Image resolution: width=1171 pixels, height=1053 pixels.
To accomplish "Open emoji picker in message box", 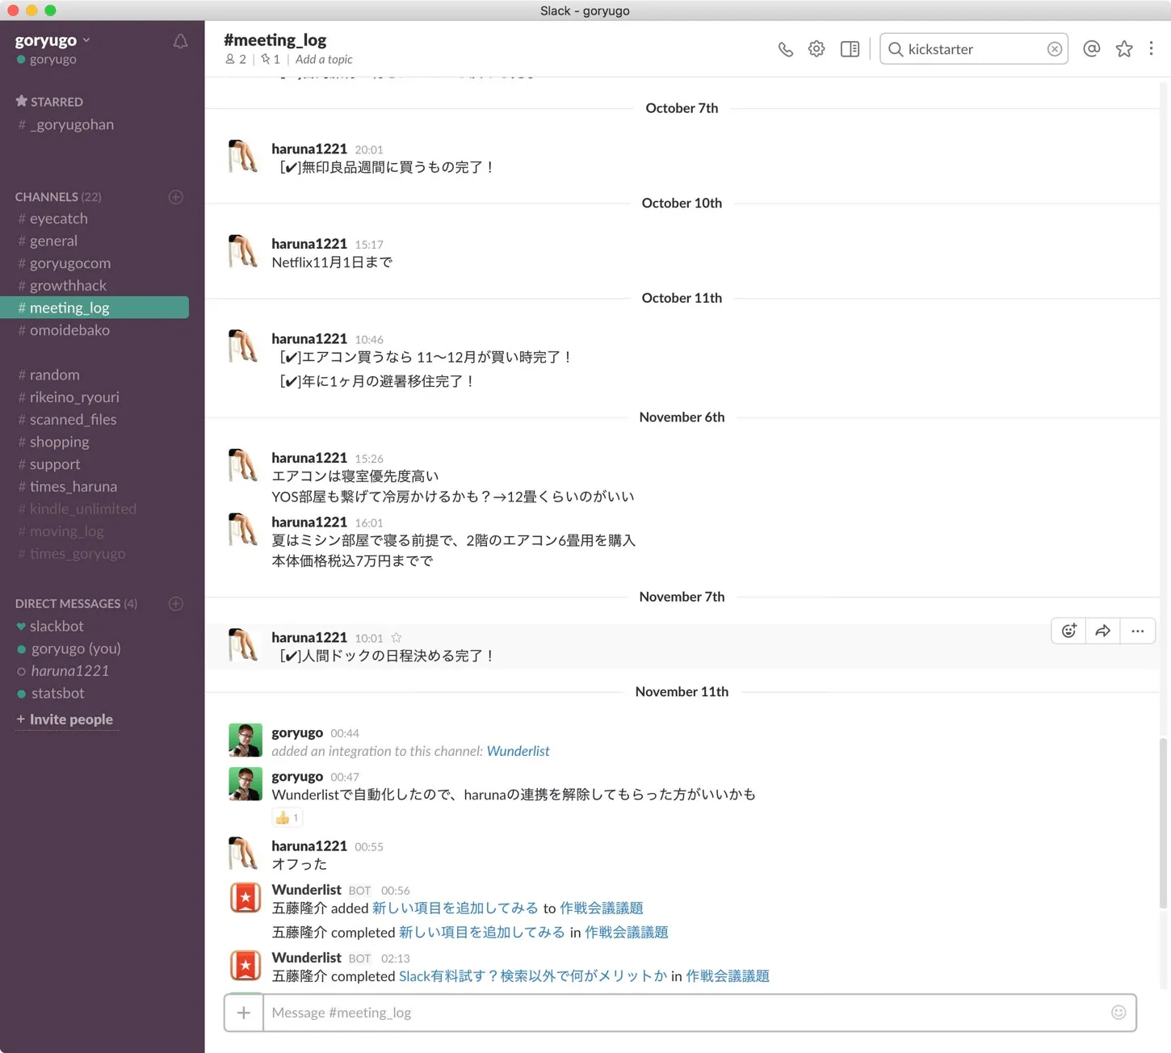I will [x=1119, y=1013].
